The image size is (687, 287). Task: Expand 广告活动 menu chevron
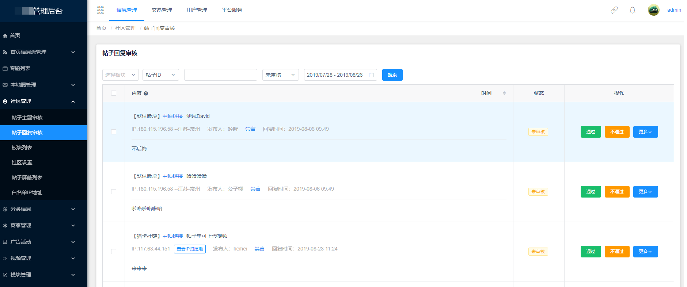pyautogui.click(x=73, y=242)
